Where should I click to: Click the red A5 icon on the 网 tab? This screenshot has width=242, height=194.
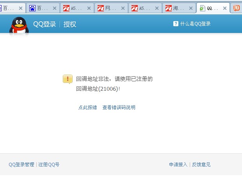[x=100, y=8]
